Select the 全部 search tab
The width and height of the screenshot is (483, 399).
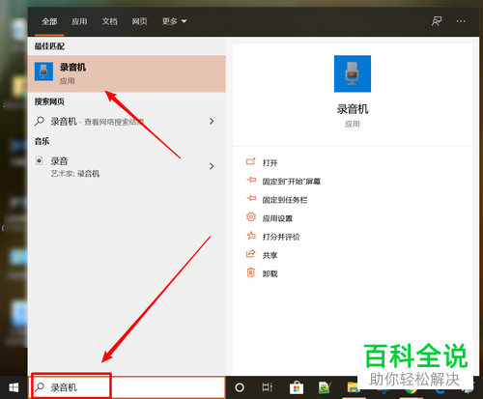click(x=49, y=21)
